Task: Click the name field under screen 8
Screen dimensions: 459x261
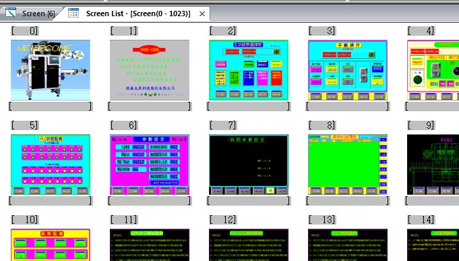Action: tap(348, 201)
